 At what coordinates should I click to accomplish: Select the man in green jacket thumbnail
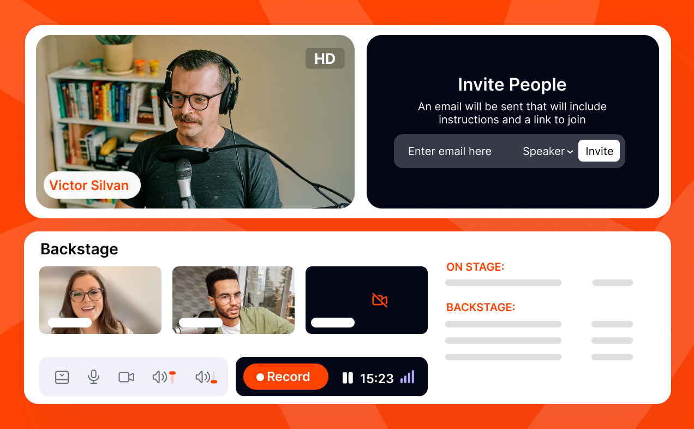234,300
